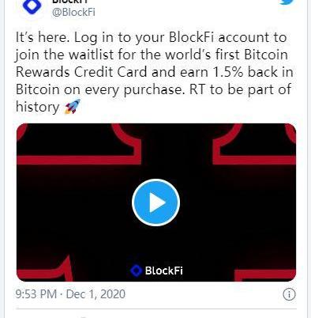Click the Twitter bird logo
The width and height of the screenshot is (311, 318).
coord(290,2)
